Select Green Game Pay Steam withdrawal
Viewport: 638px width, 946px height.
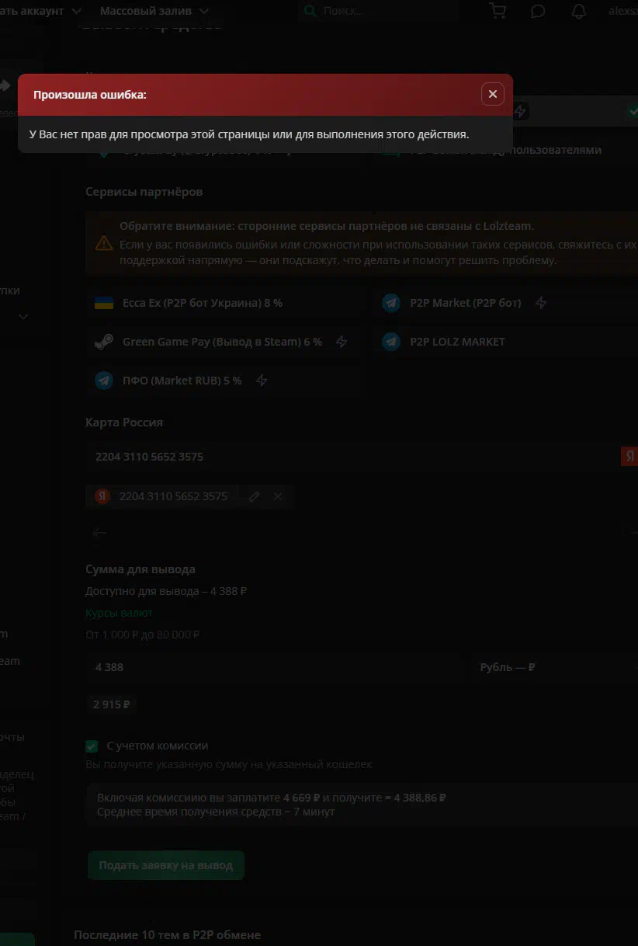(x=221, y=342)
